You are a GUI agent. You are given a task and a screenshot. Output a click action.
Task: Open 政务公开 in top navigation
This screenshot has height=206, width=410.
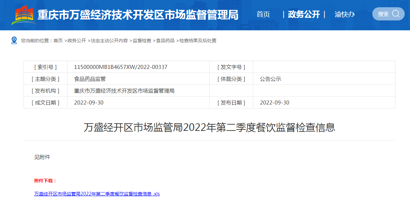tap(304, 15)
